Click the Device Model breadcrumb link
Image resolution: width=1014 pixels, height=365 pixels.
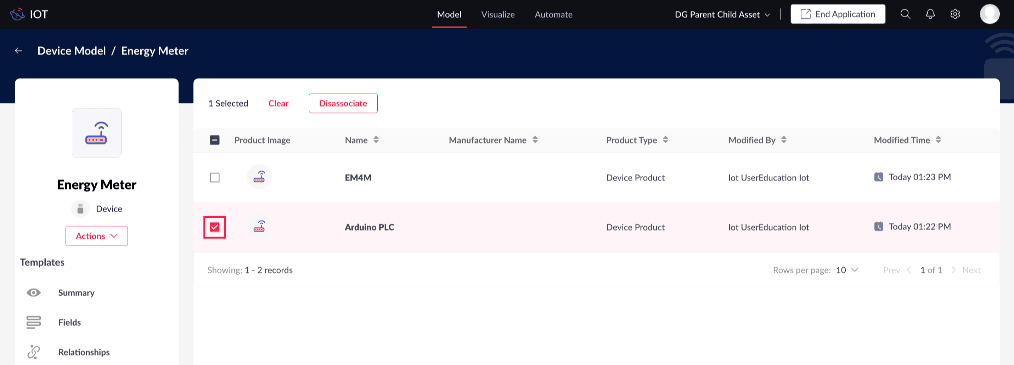coord(72,51)
